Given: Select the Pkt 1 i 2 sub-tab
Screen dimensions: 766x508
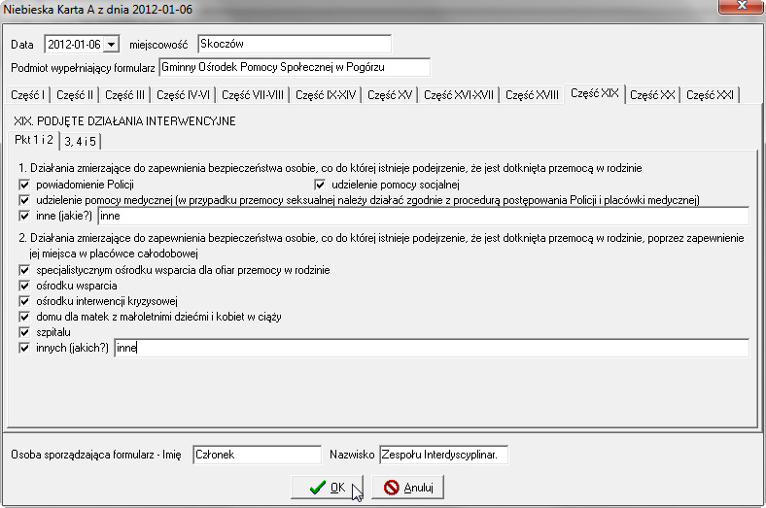Looking at the screenshot, I should click(x=34, y=140).
